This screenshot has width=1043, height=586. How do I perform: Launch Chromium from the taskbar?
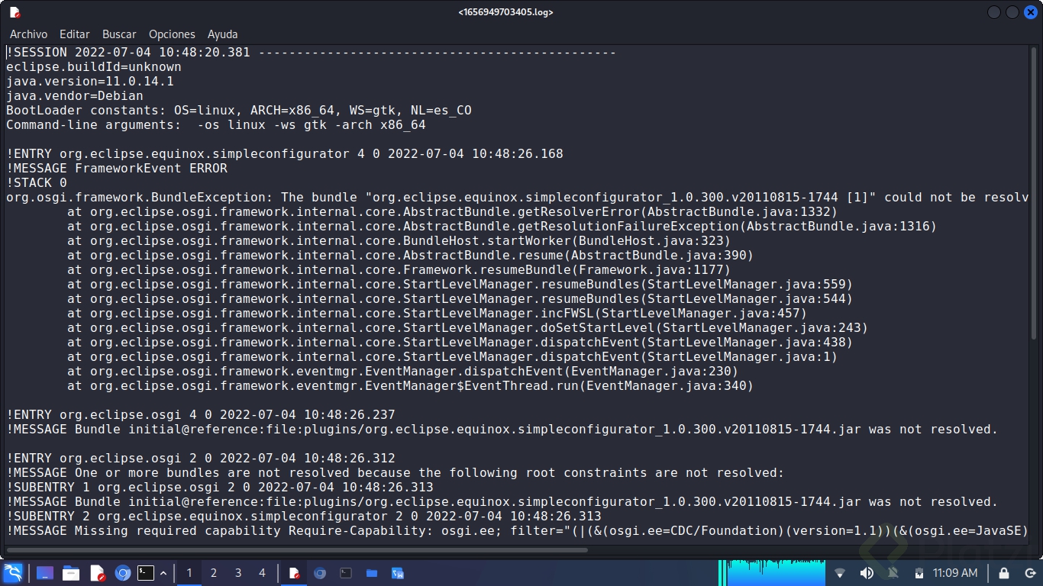(x=122, y=573)
